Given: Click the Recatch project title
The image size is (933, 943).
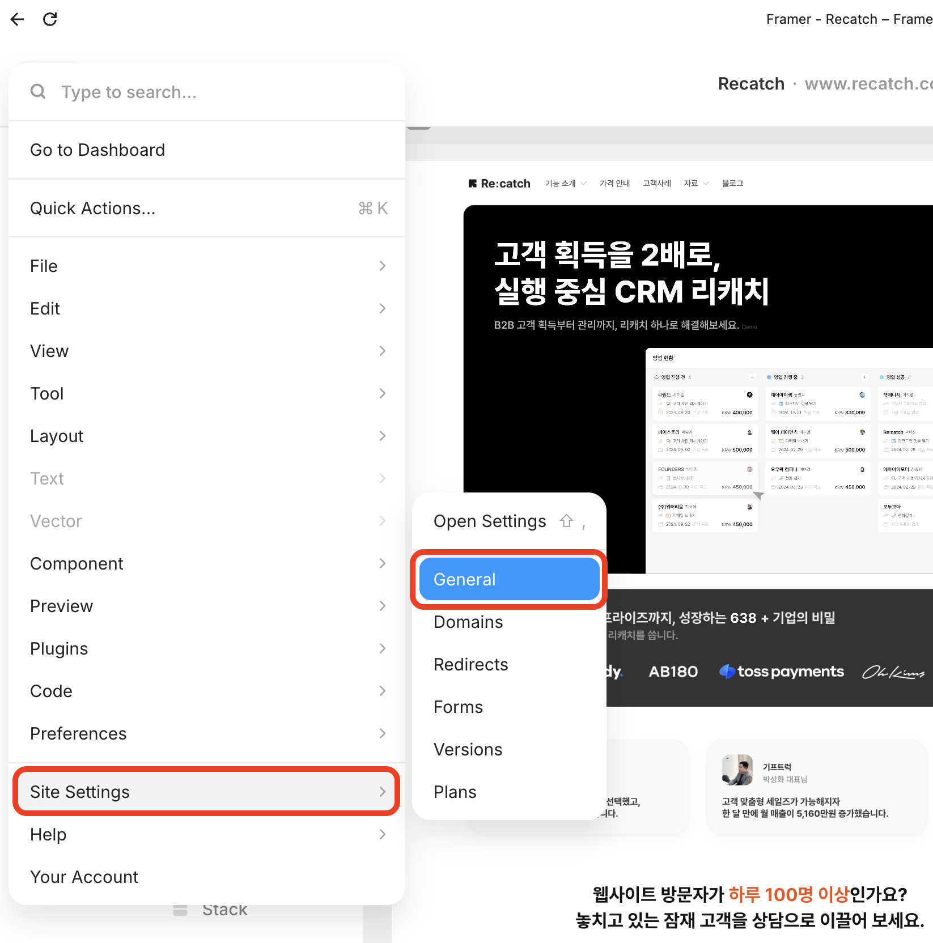Looking at the screenshot, I should point(751,83).
